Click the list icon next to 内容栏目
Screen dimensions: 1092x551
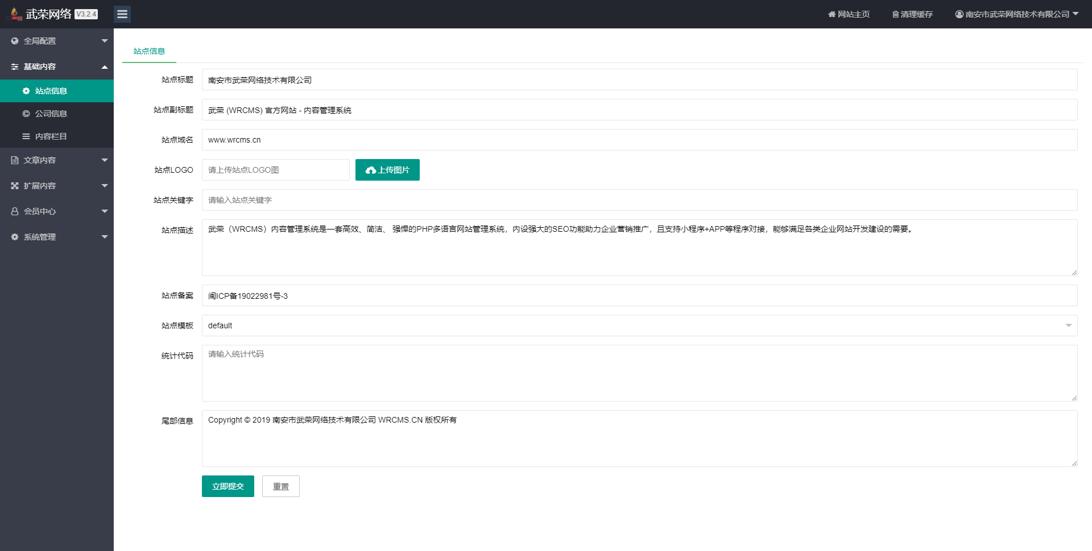(x=26, y=136)
